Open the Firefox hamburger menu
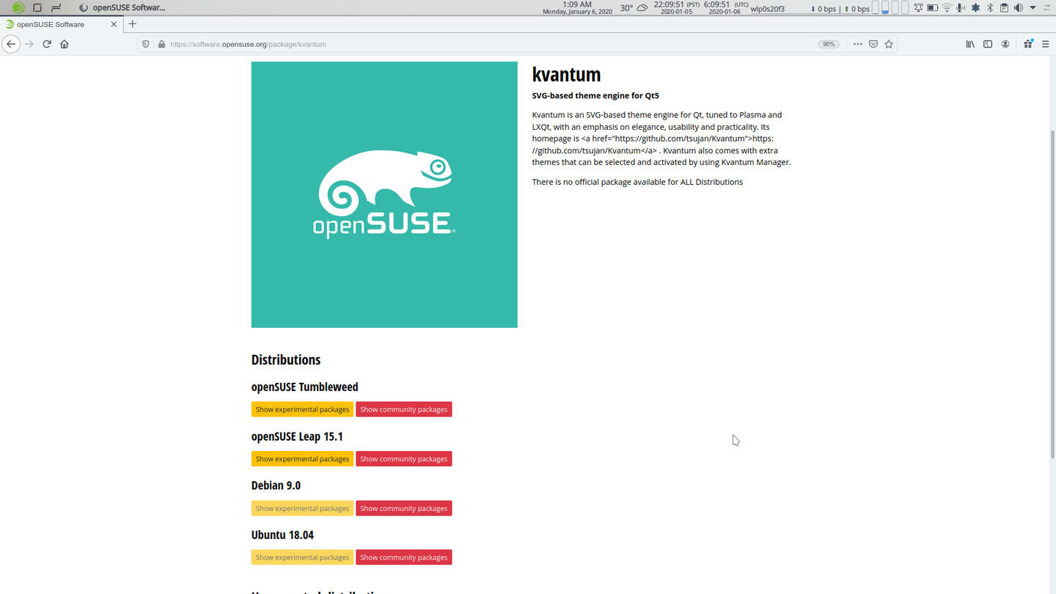 1046,44
